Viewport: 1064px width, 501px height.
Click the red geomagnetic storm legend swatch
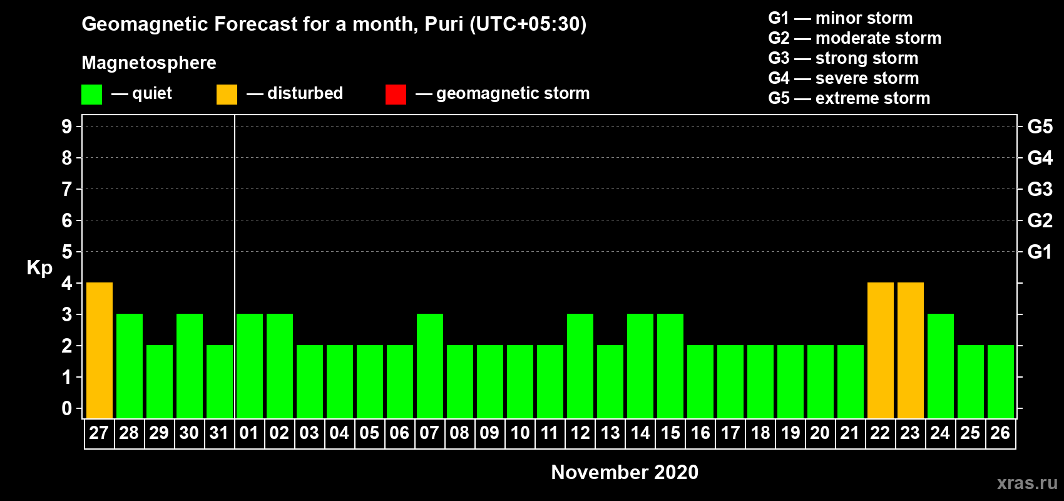(396, 95)
